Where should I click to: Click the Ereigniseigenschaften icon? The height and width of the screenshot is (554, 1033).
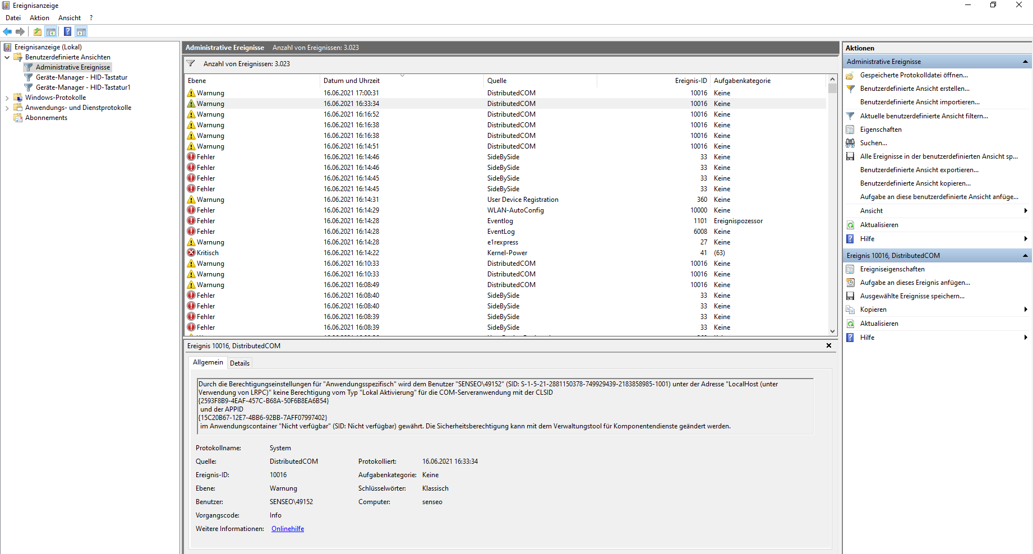point(850,269)
